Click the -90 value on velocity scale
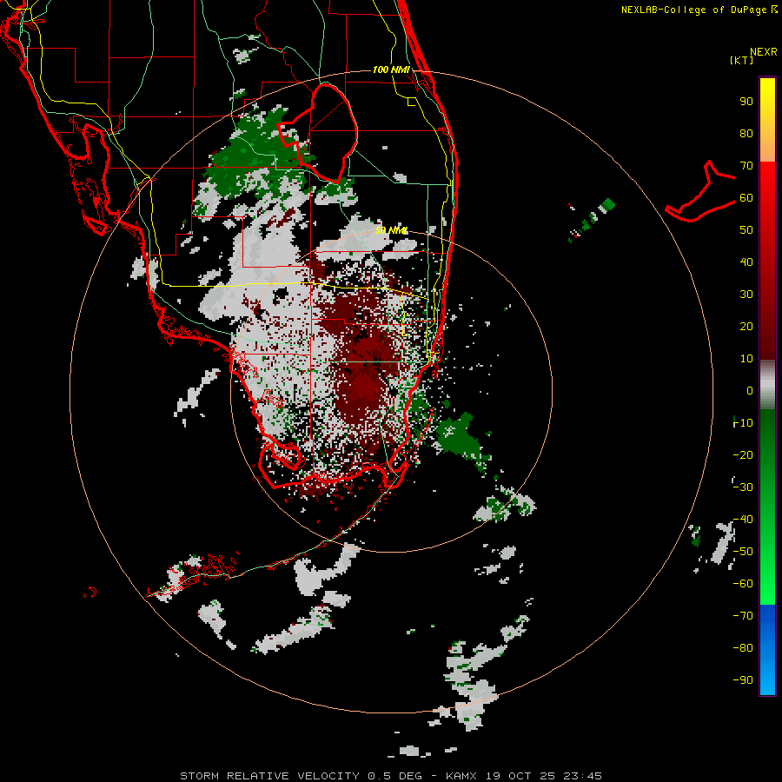782x782 pixels. pos(743,680)
